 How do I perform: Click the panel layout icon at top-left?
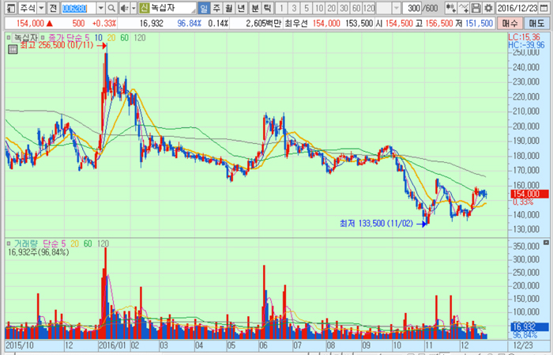coord(9,8)
